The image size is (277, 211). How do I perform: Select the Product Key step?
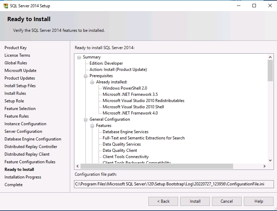point(16,48)
